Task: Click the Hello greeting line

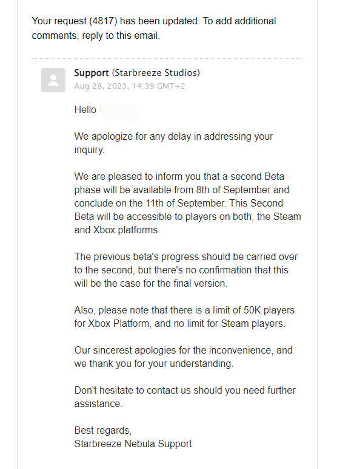Action: click(107, 109)
